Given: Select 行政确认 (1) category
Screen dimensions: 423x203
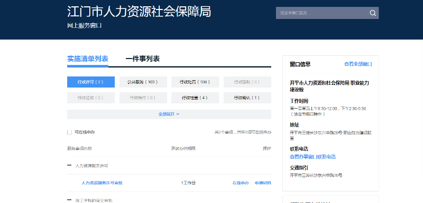Looking at the screenshot, I should [x=247, y=98].
